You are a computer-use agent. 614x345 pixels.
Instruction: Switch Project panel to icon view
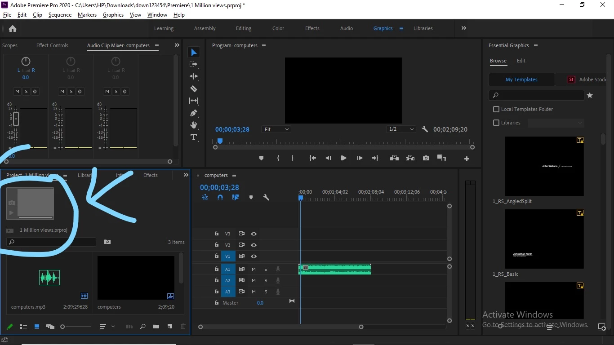pyautogui.click(x=37, y=327)
